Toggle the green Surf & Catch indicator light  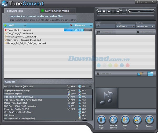[x=43, y=11]
